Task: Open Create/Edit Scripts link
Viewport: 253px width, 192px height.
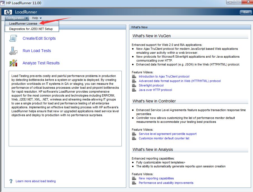Action: click(x=39, y=38)
